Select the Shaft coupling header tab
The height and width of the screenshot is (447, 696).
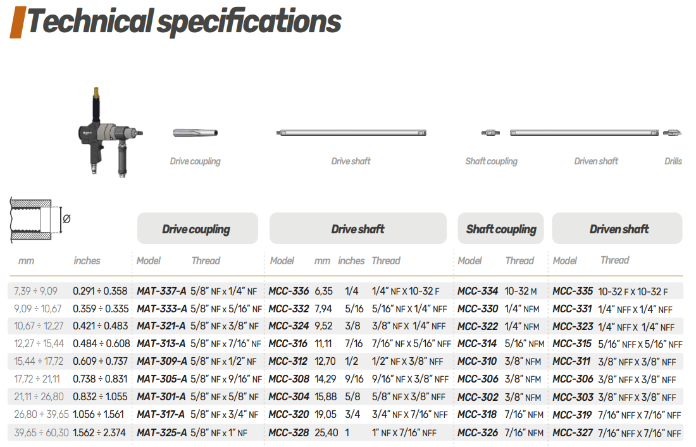pos(500,229)
